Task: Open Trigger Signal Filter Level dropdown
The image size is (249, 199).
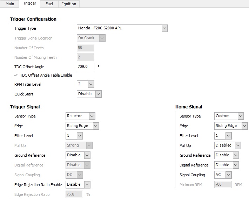Action: [x=74, y=136]
